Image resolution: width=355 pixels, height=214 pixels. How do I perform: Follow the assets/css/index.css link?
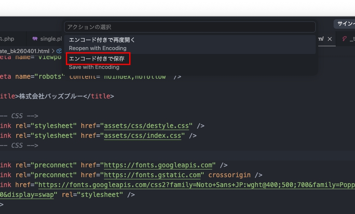[x=142, y=136]
